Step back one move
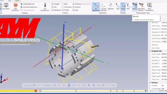Screen dimensions: 167x94 pos(59,85)
